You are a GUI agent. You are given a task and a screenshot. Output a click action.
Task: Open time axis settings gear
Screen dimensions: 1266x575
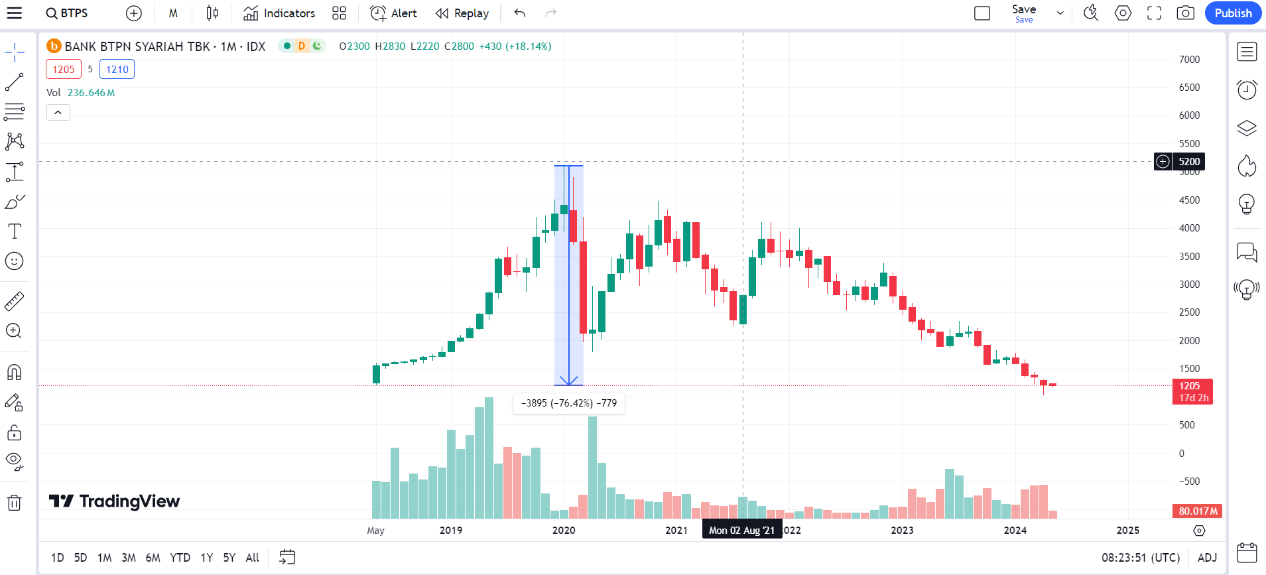(x=1199, y=531)
